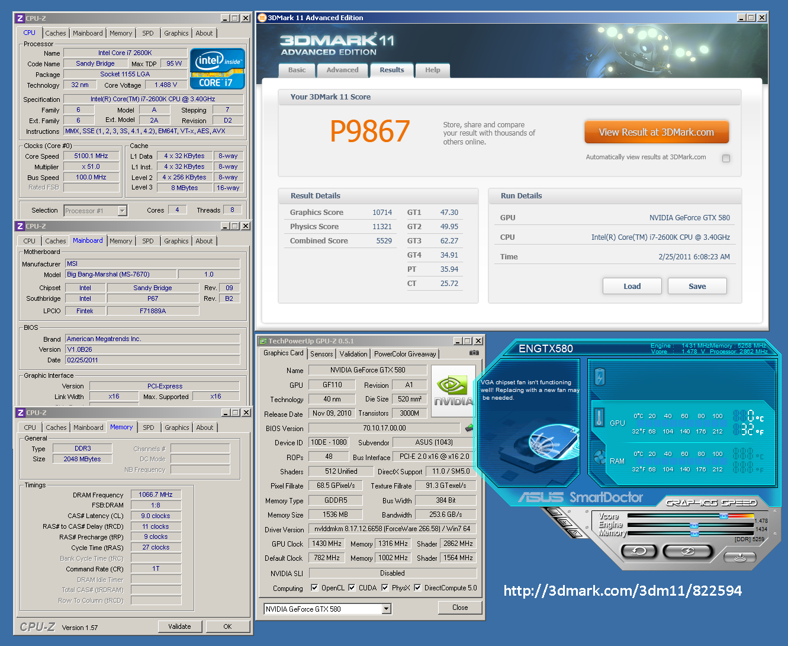The width and height of the screenshot is (788, 646).
Task: Click SmartDoctor's lightning apply button
Action: 687,551
